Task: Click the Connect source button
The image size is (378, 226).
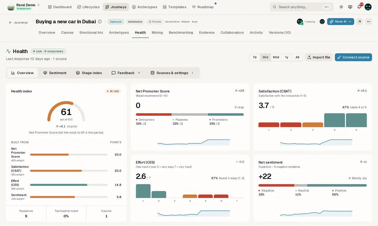Action: pos(353,57)
